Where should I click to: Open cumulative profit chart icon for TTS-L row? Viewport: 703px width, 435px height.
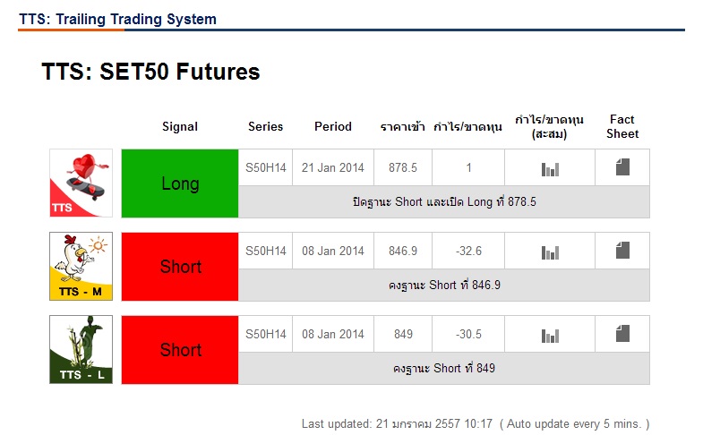coord(550,335)
